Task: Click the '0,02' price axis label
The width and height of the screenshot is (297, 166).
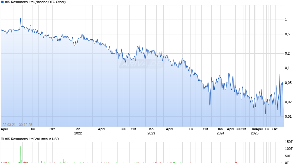Action: (288, 102)
